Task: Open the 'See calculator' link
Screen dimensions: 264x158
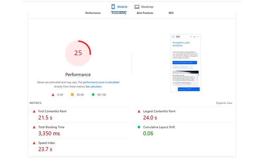Action: click(x=94, y=86)
